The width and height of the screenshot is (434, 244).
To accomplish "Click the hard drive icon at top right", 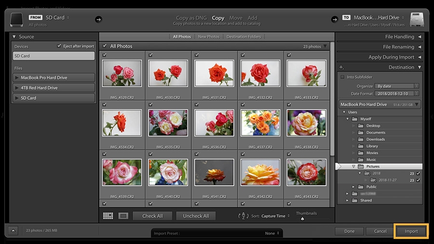I will (x=417, y=20).
